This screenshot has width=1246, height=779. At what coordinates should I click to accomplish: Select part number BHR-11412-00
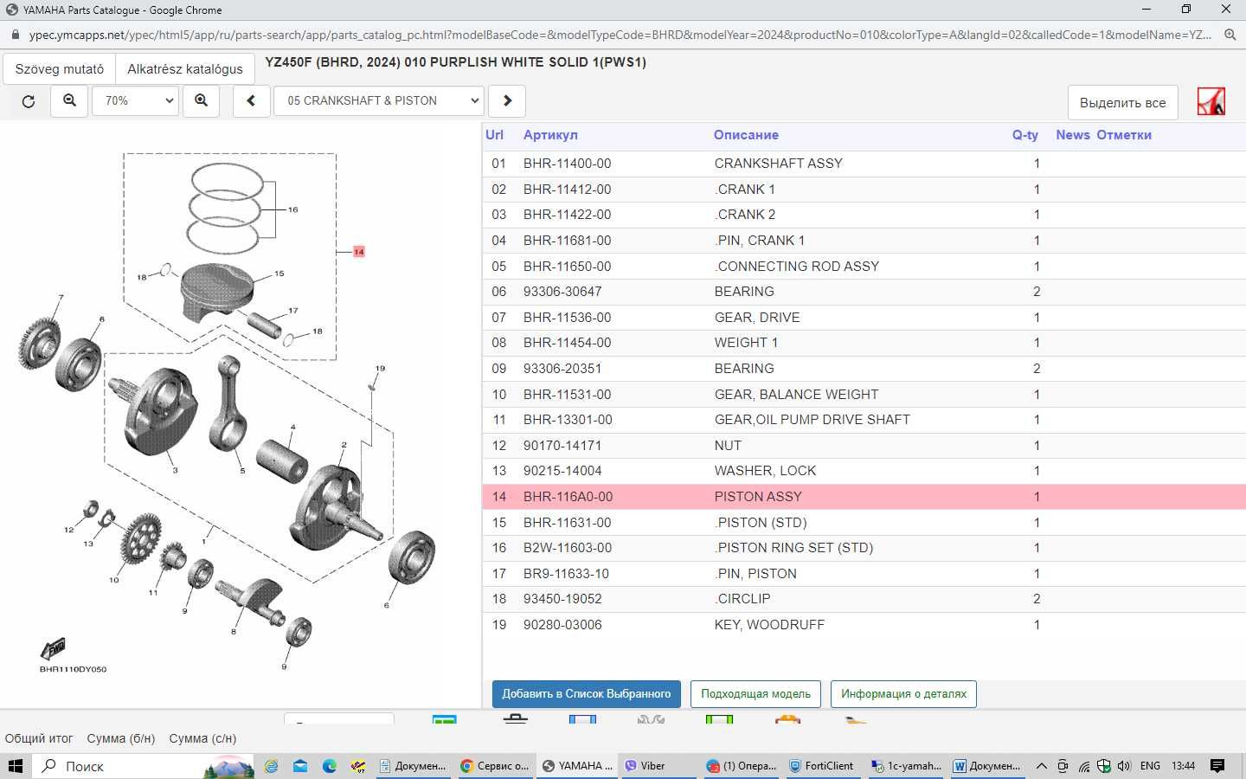click(x=567, y=190)
